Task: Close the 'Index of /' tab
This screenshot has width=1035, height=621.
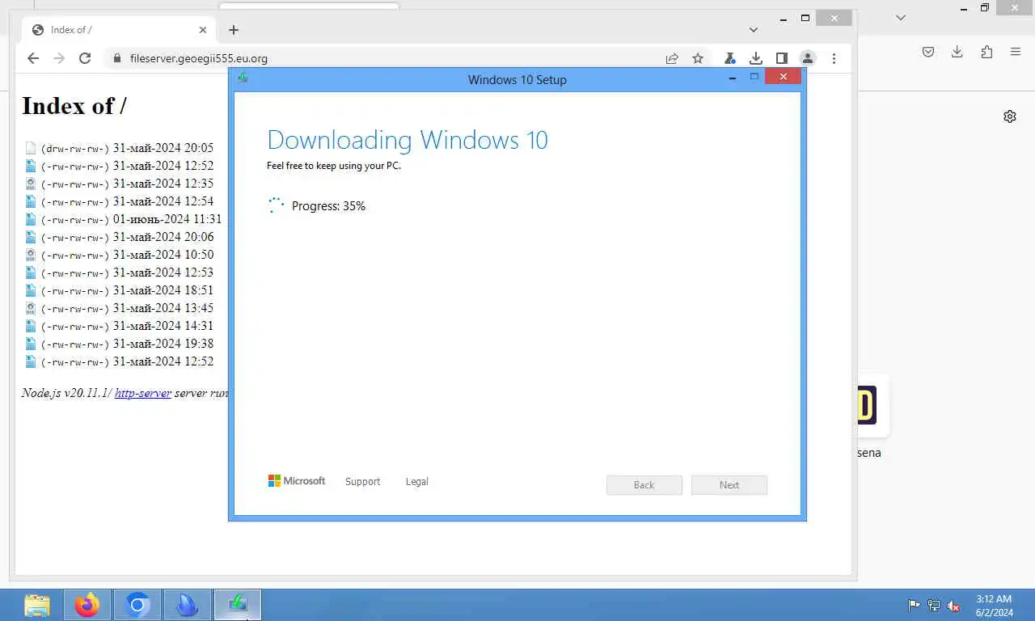Action: pyautogui.click(x=203, y=30)
